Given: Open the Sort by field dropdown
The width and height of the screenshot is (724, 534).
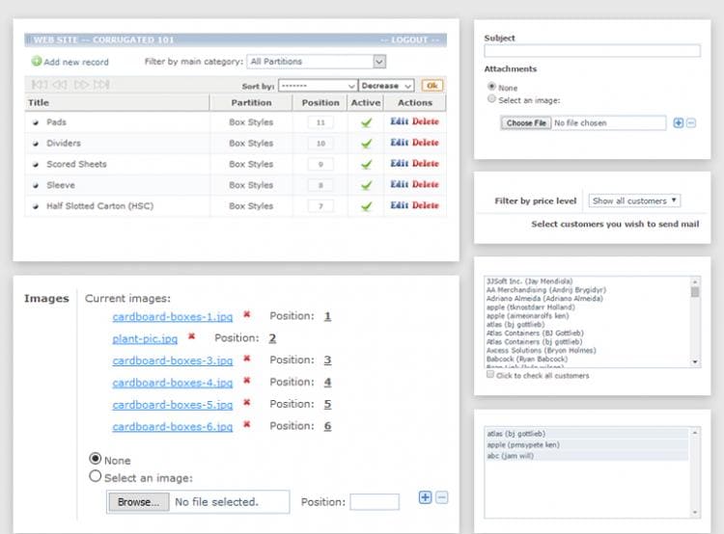Looking at the screenshot, I should point(318,86).
